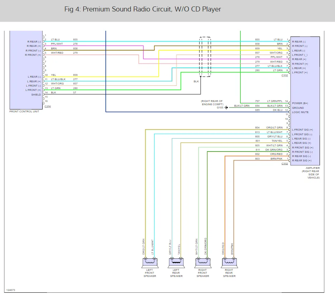The height and width of the screenshot is (302, 335).
Task: Click the 'SHIELD' pin label
Action: 36,94
